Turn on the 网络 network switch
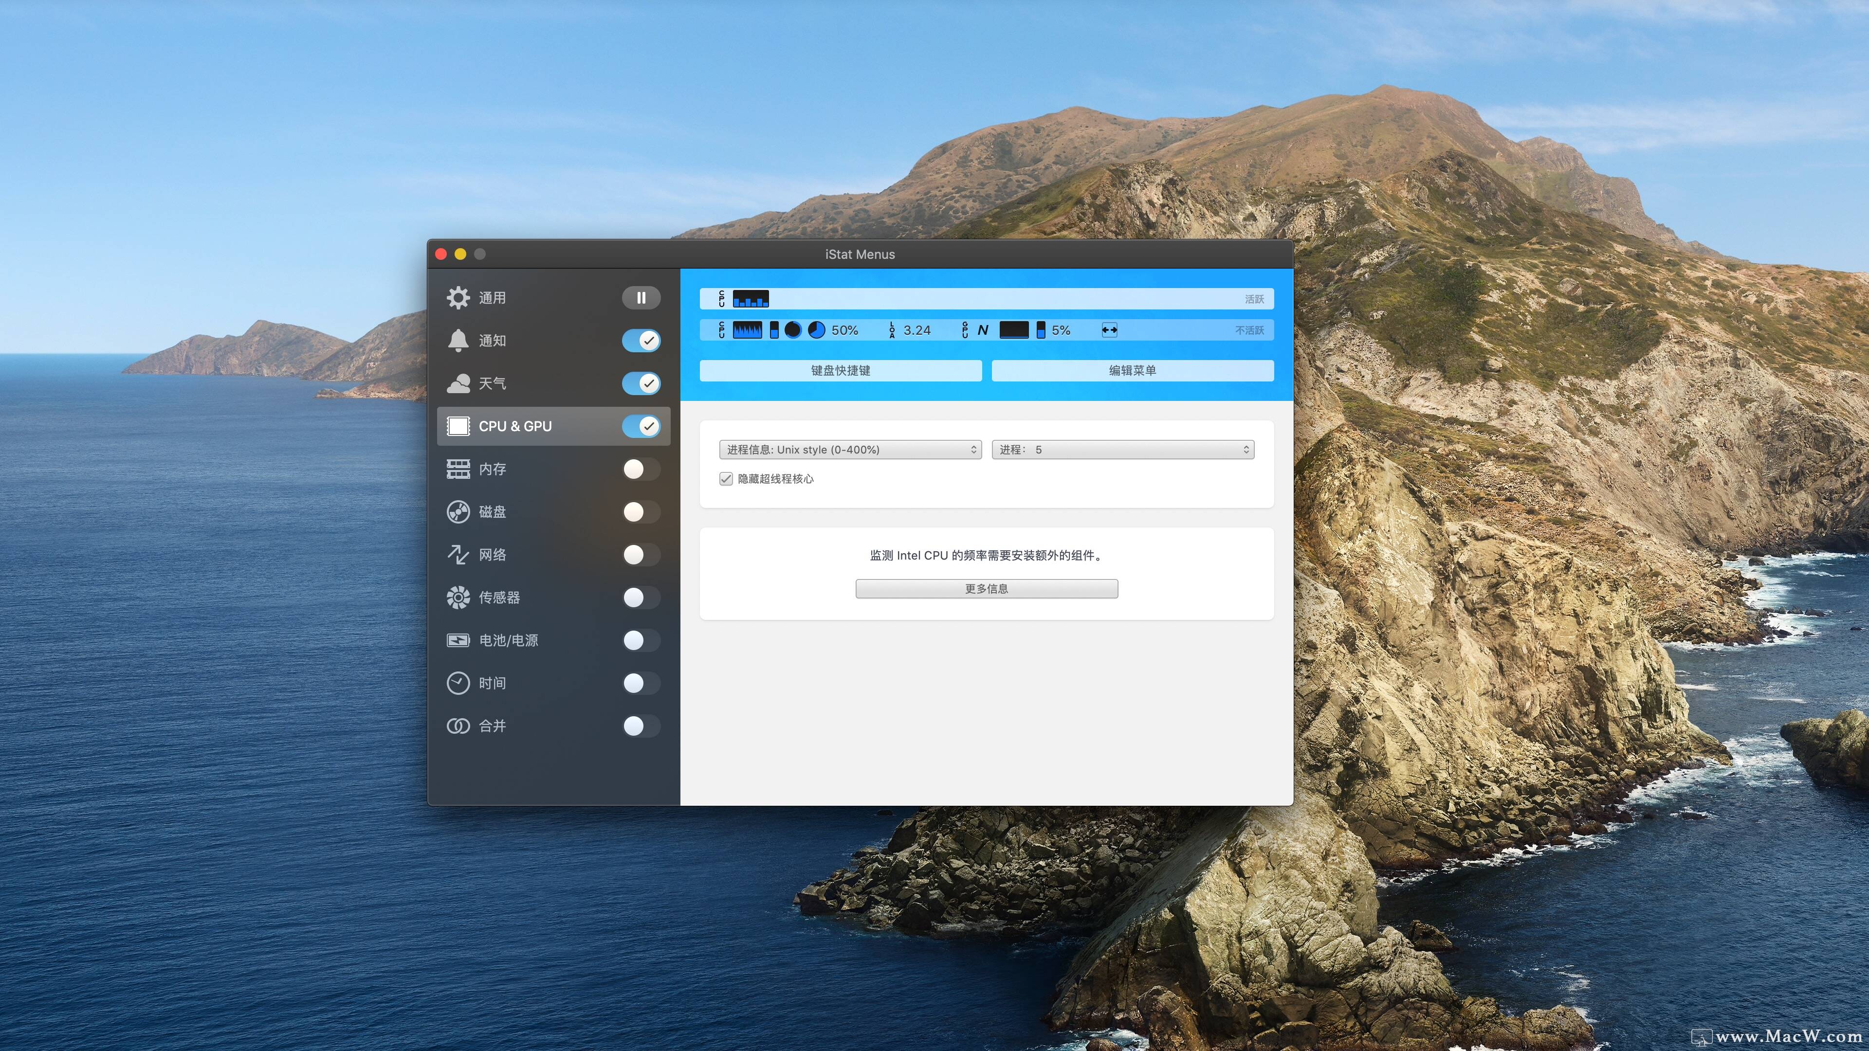 pos(641,555)
